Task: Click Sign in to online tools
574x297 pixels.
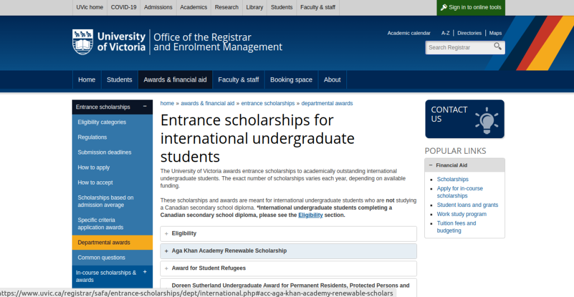Action: click(471, 7)
